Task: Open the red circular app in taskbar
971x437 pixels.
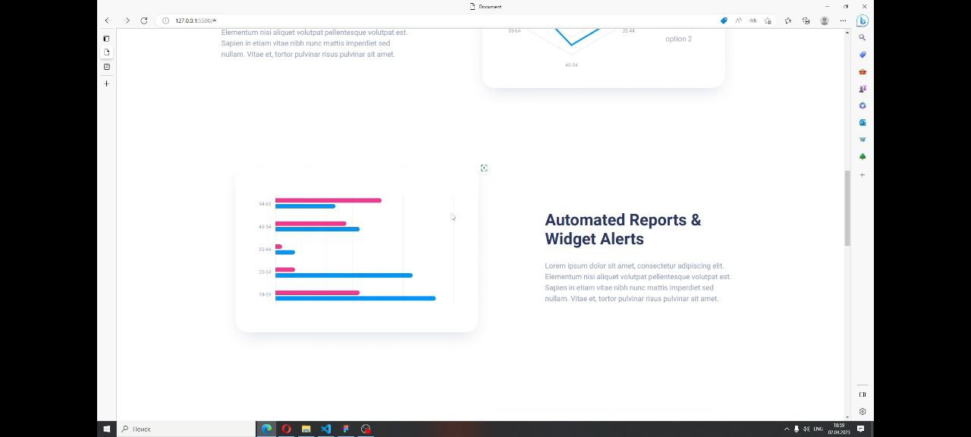Action: tap(366, 429)
